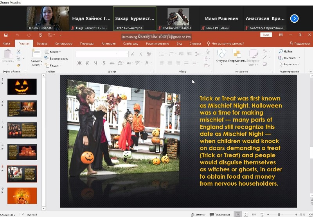Image resolution: width=313 pixels, height=217 pixels.
Task: Open the font name combo box
Action: [96, 54]
